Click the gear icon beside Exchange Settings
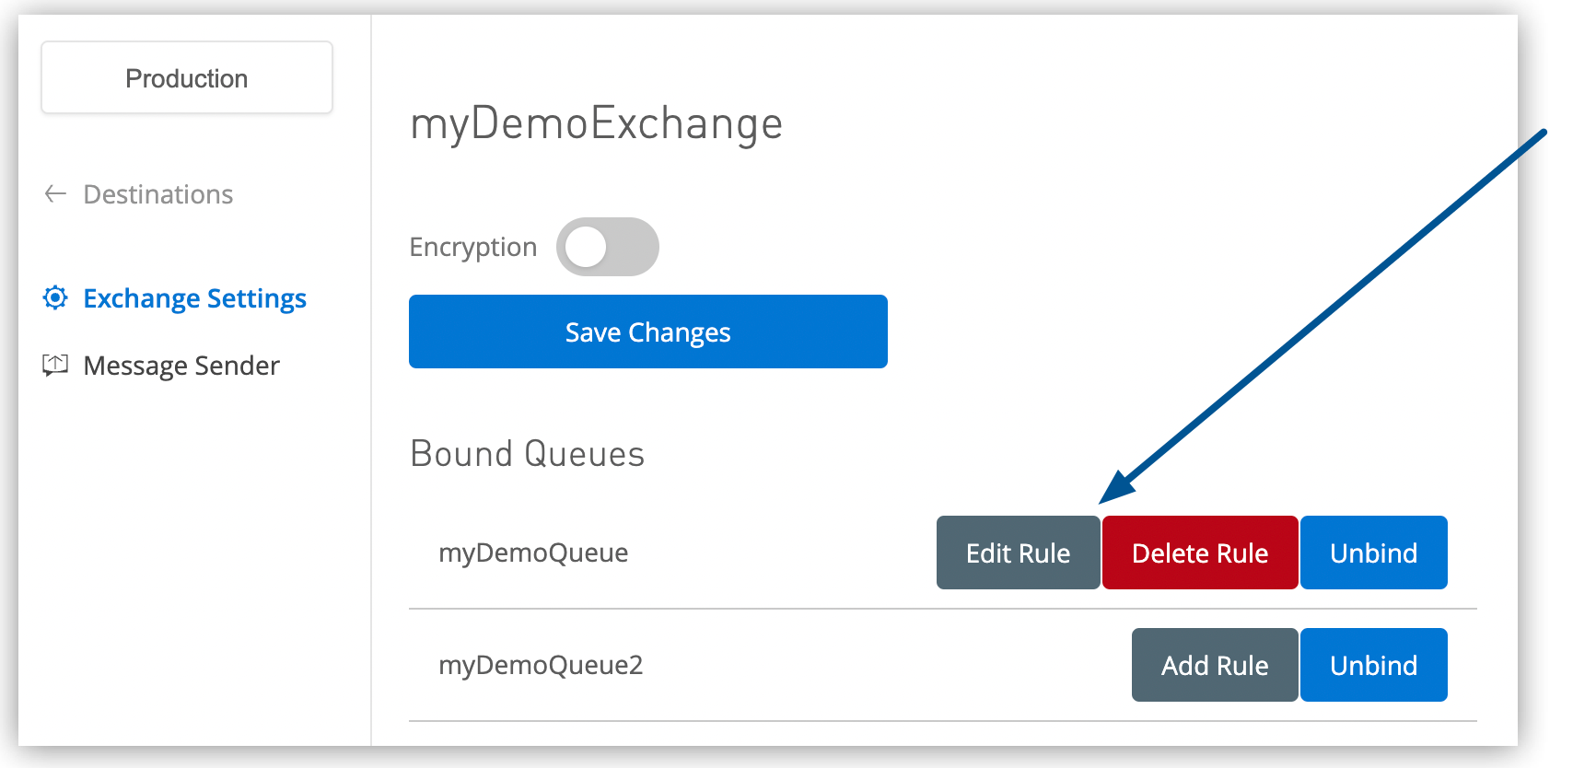Viewport: 1573px width, 768px height. click(x=54, y=297)
